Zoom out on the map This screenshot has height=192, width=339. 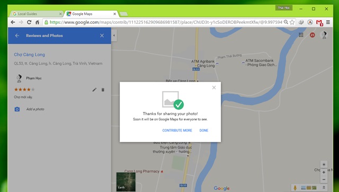[324, 179]
